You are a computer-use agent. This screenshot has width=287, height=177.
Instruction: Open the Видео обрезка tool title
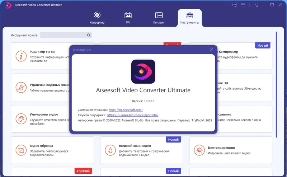tap(41, 146)
